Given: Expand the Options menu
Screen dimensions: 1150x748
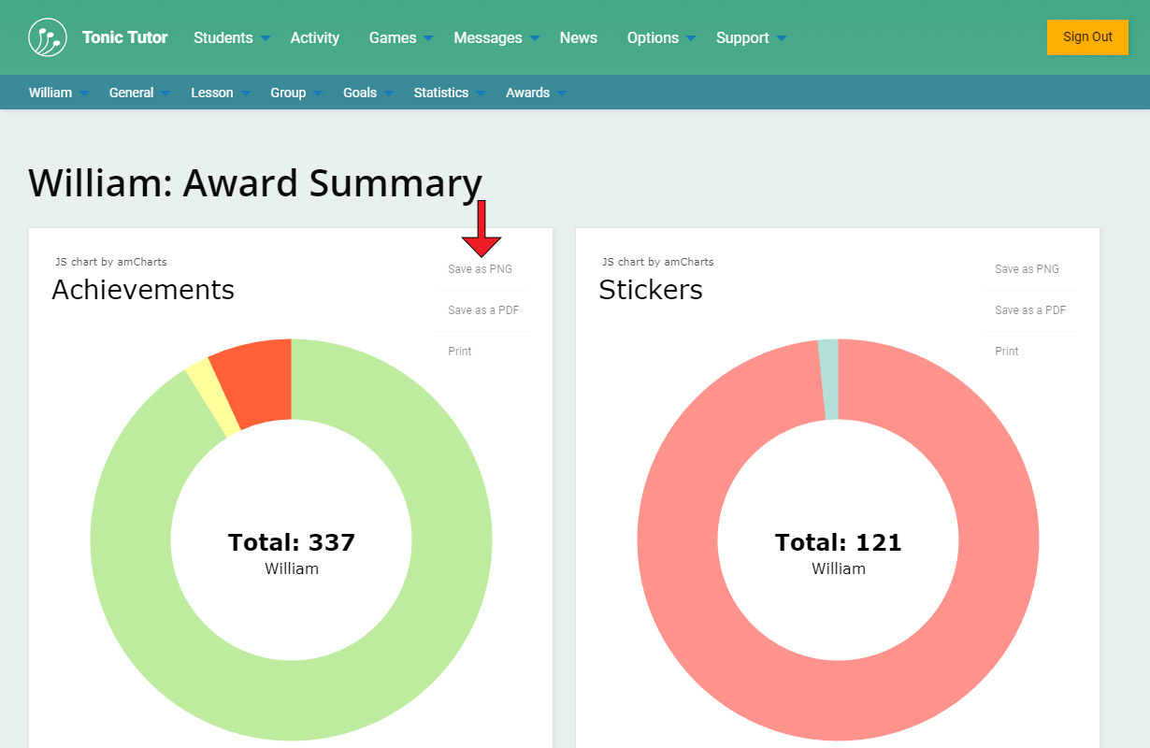Looking at the screenshot, I should pyautogui.click(x=660, y=38).
